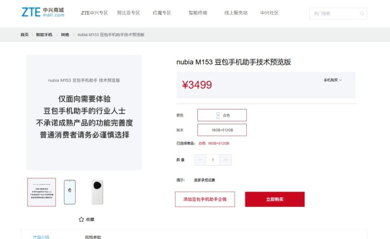The height and width of the screenshot is (239, 390).
Task: Click the ZTE mall logo
Action: point(42,12)
